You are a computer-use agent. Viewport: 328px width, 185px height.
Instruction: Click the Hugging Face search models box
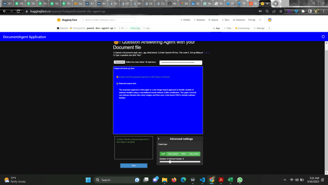pyautogui.click(x=108, y=20)
